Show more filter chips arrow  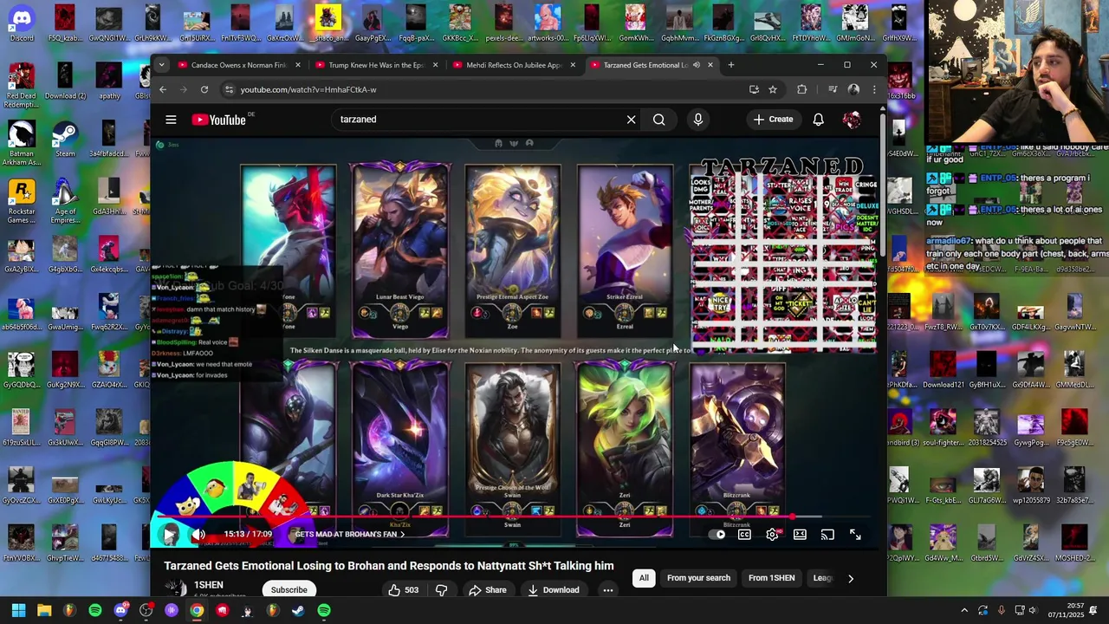point(850,578)
